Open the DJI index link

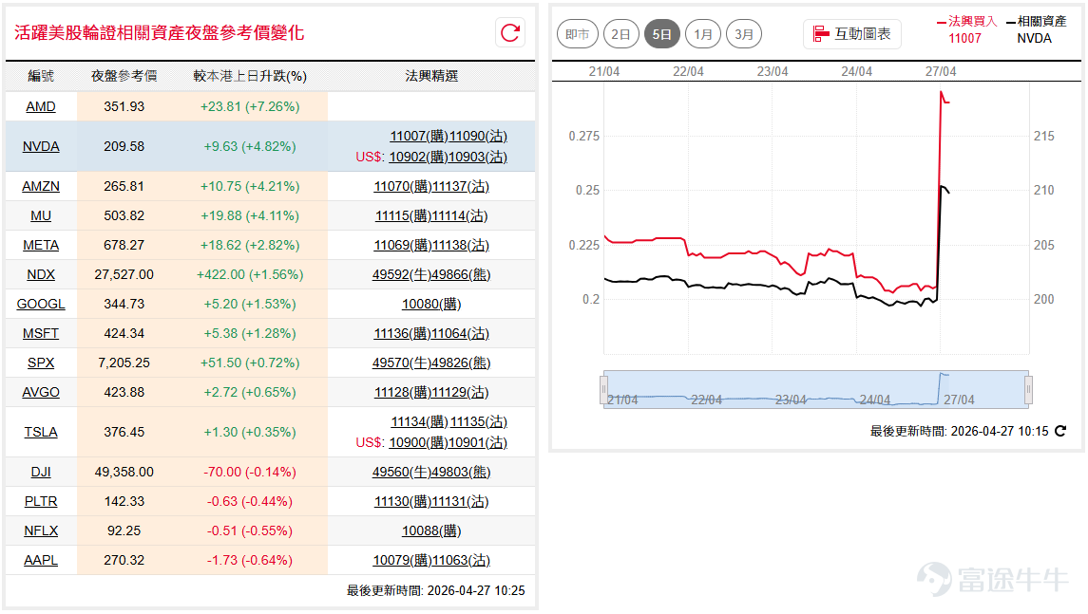tap(41, 472)
